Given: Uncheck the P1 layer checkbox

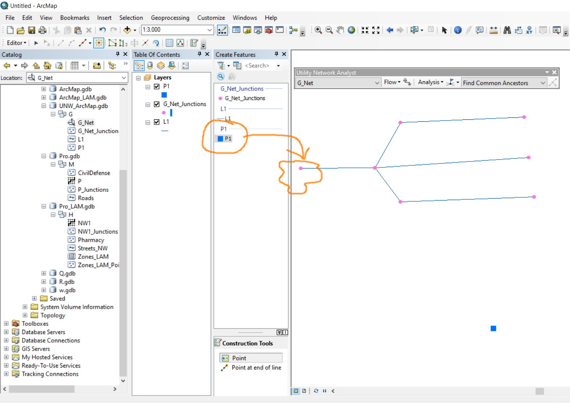Looking at the screenshot, I should tap(157, 86).
